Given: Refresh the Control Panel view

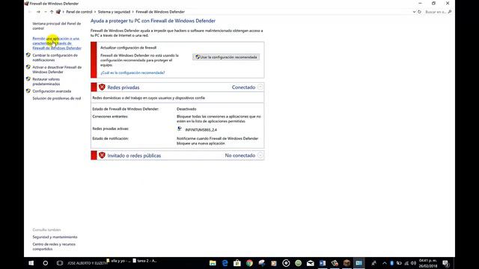Looking at the screenshot, I should (x=419, y=12).
